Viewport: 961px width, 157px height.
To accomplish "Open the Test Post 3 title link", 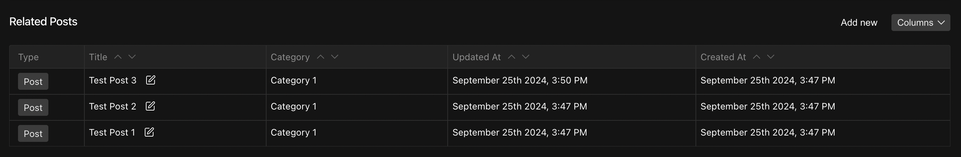I will (113, 80).
